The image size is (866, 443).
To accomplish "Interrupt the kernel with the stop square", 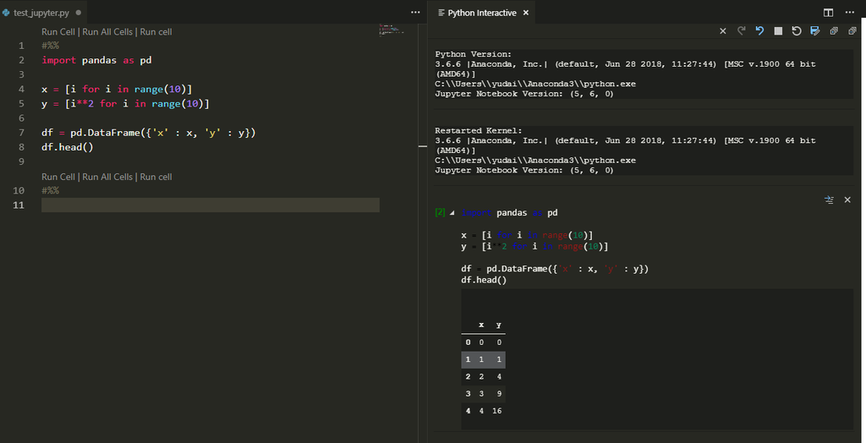I will pos(778,31).
